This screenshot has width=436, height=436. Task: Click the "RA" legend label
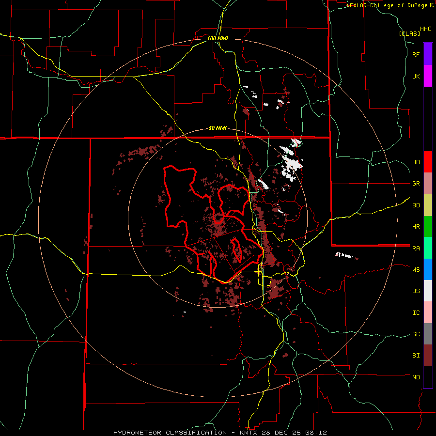416,249
